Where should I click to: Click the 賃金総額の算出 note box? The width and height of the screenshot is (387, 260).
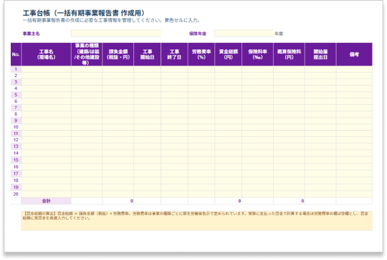197,221
